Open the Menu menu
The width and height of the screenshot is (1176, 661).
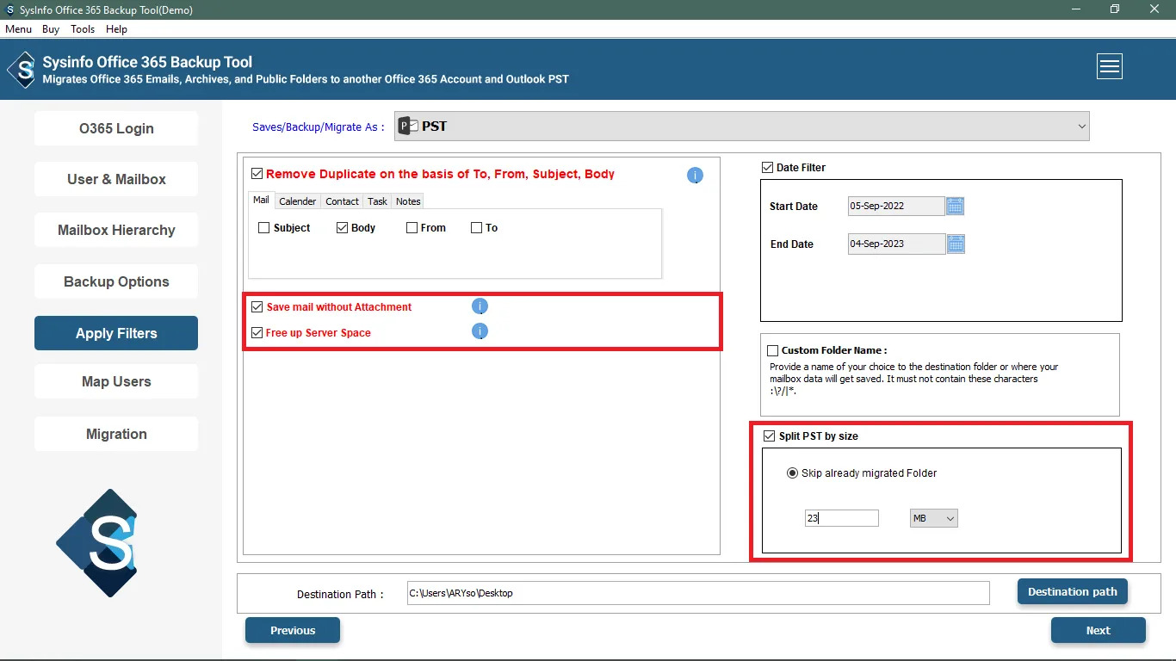click(x=18, y=29)
